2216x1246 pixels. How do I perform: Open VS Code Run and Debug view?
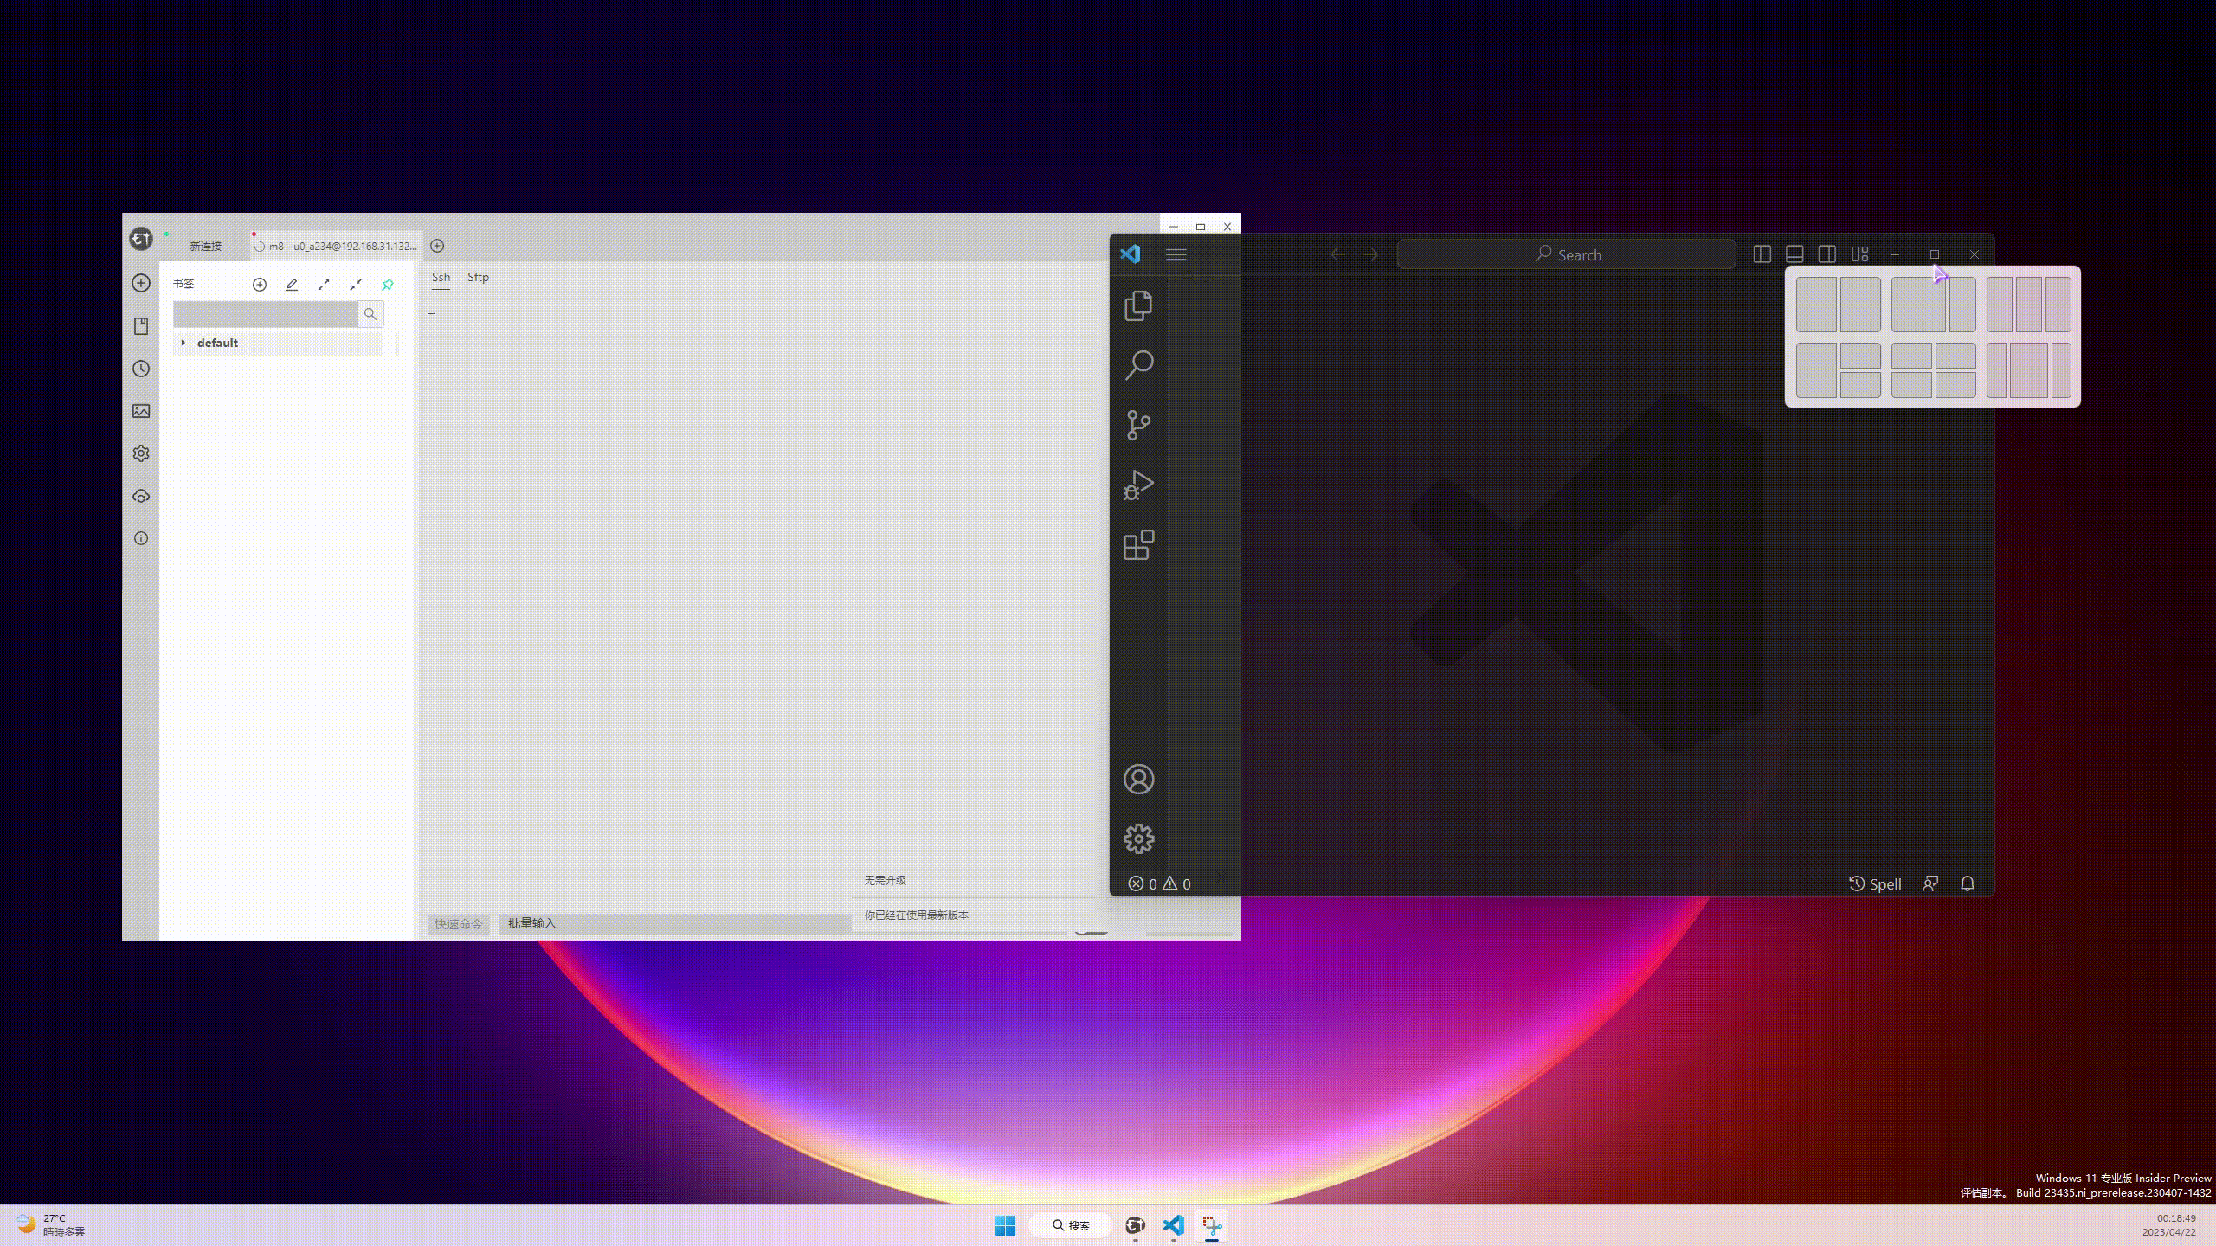(x=1138, y=485)
